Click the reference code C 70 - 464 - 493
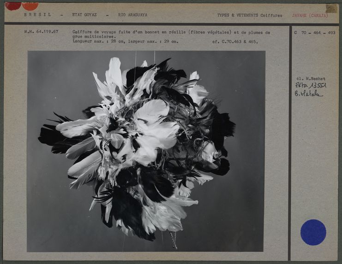This screenshot has width=342, height=264. coord(315,33)
